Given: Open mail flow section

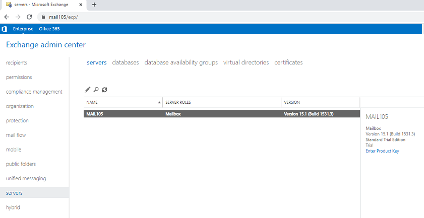Looking at the screenshot, I should (16, 135).
